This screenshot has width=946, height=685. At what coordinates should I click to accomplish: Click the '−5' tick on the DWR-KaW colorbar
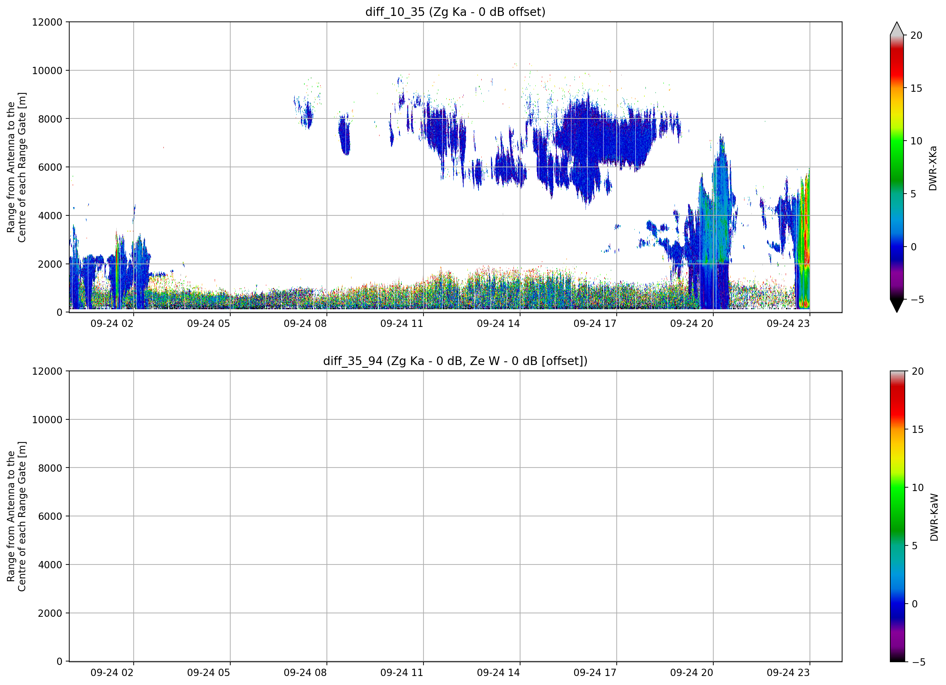click(918, 662)
